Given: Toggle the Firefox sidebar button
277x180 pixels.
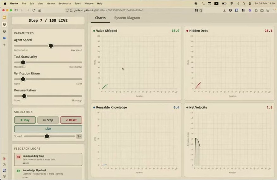Looking at the screenshot, I should click(x=16, y=10).
